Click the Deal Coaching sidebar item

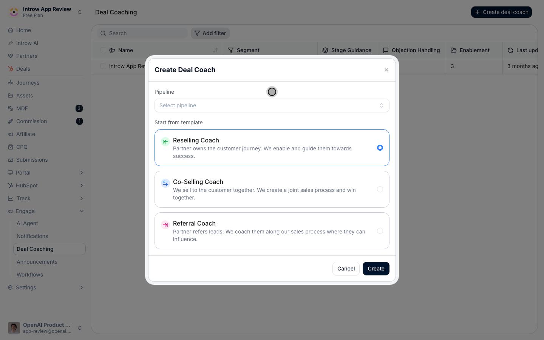pos(49,249)
